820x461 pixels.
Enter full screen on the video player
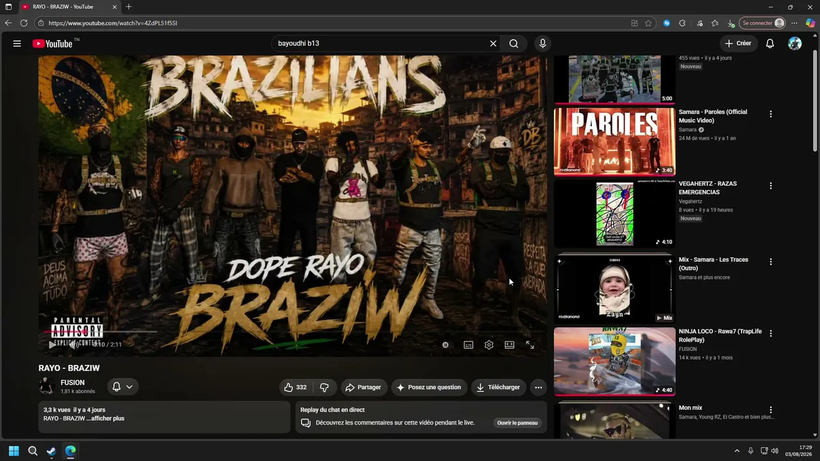tap(530, 344)
